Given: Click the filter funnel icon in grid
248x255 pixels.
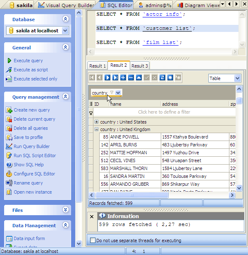Looking at the screenshot, I should (x=91, y=113).
